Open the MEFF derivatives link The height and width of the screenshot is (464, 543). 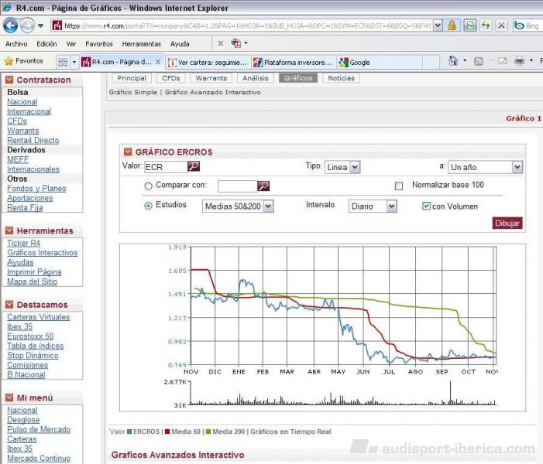point(18,160)
